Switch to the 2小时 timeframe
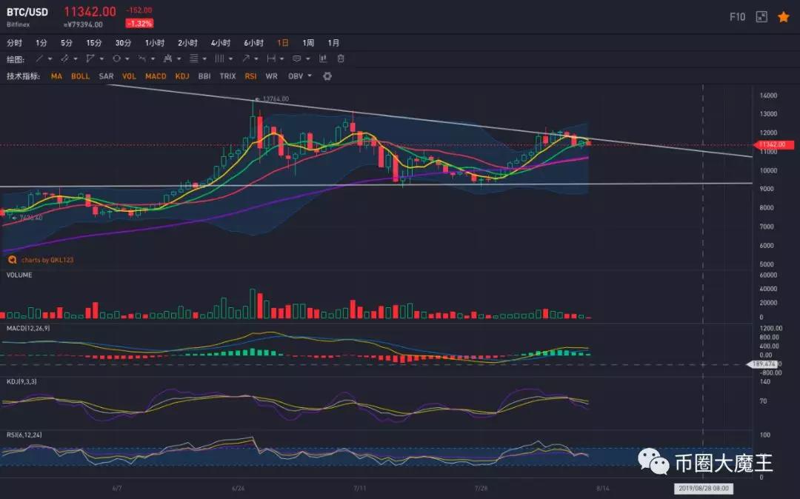Screen dimensions: 800x499 coord(187,43)
